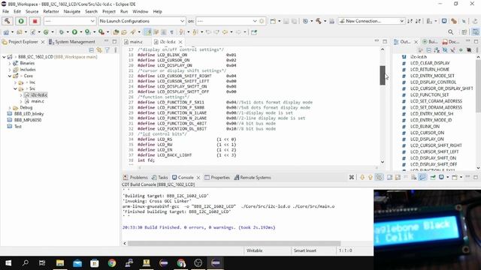Toggle Pin Console button
481x270 pixels.
click(x=433, y=177)
